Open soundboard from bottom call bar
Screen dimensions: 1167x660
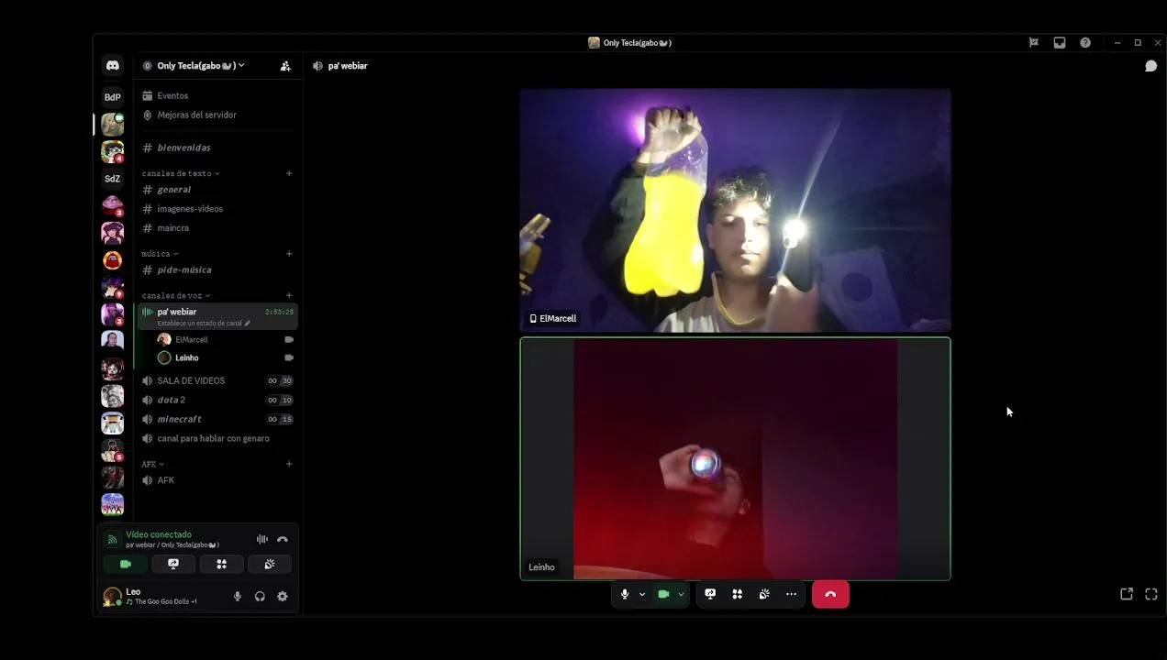(x=764, y=594)
